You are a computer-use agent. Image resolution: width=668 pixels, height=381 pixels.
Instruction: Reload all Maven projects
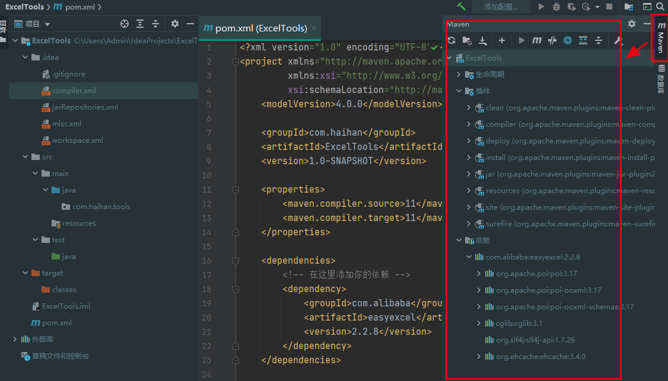pyautogui.click(x=451, y=40)
